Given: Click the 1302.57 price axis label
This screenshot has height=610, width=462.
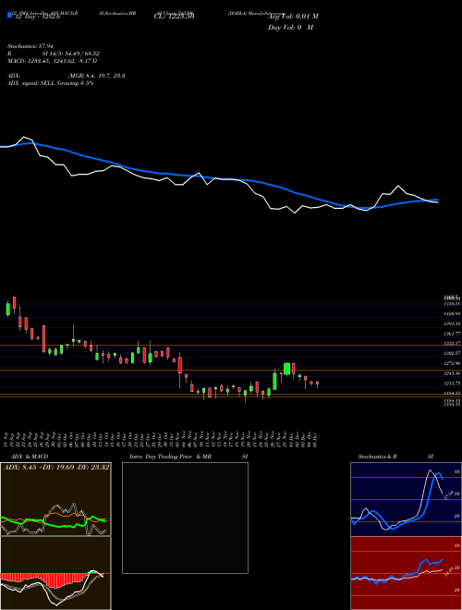Looking at the screenshot, I should coord(453,353).
